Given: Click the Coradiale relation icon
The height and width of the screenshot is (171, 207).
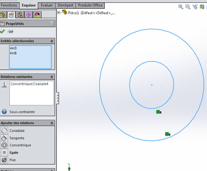Looking at the screenshot, I should pyautogui.click(x=4, y=131).
